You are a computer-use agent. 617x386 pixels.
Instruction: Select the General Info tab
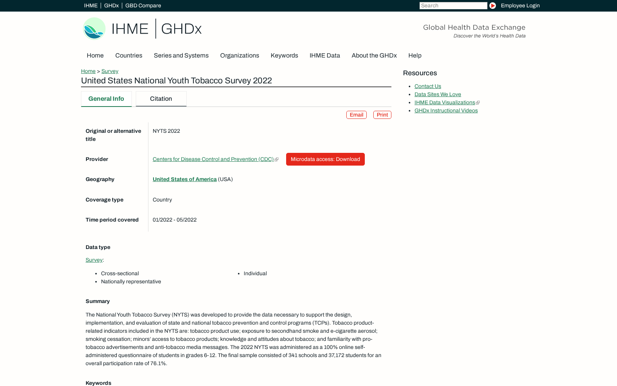pyautogui.click(x=106, y=99)
